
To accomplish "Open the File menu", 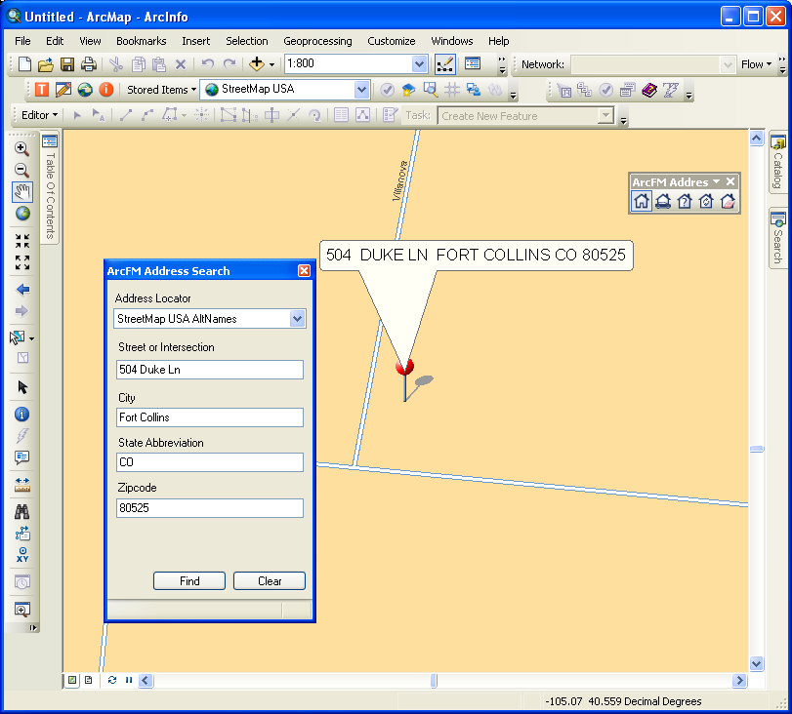I will click(22, 41).
